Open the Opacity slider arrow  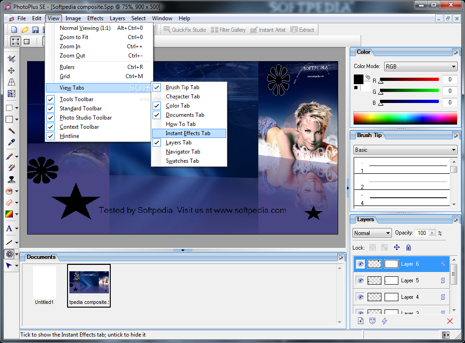click(432, 233)
